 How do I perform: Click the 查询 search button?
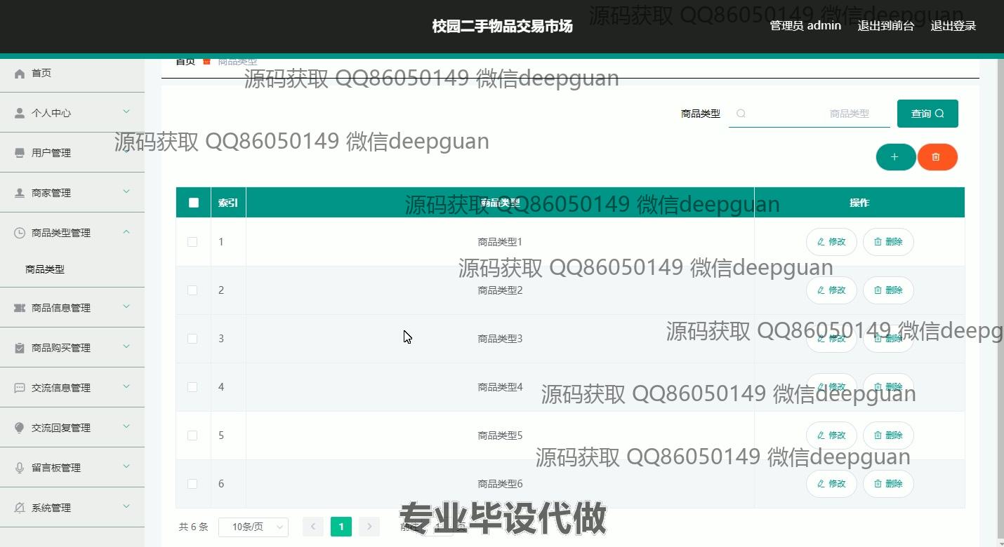(927, 114)
